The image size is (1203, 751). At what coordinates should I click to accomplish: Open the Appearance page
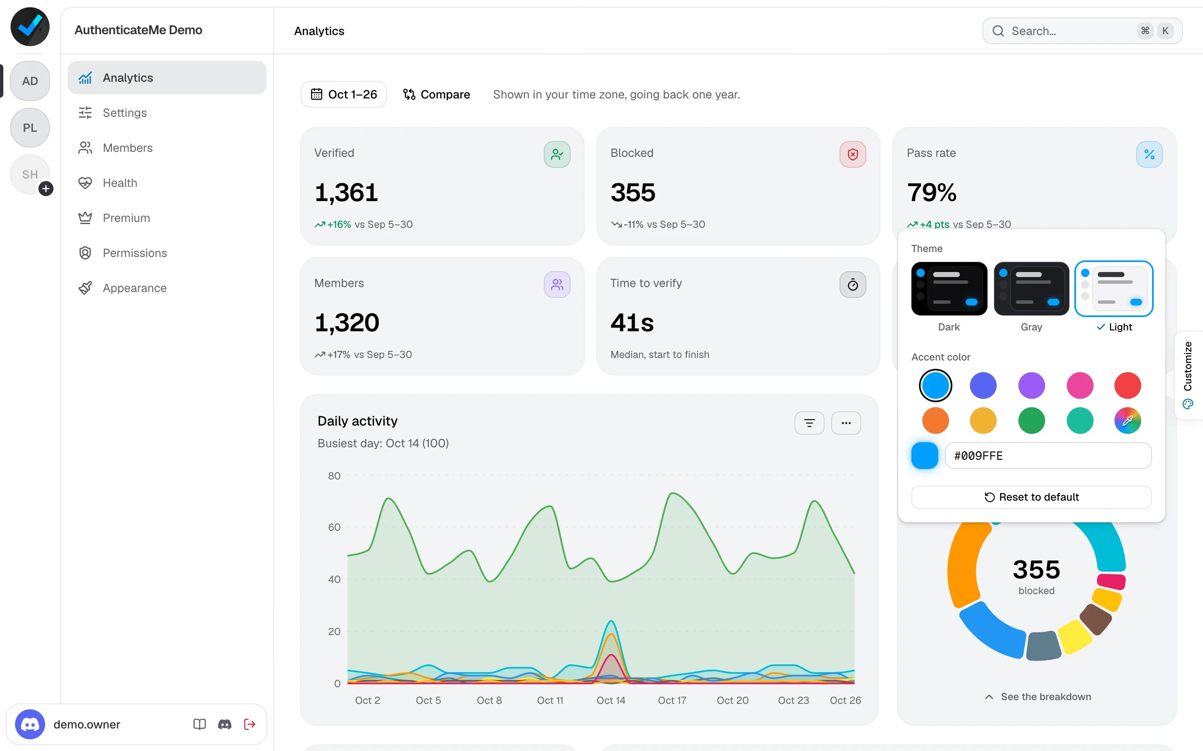[167, 288]
